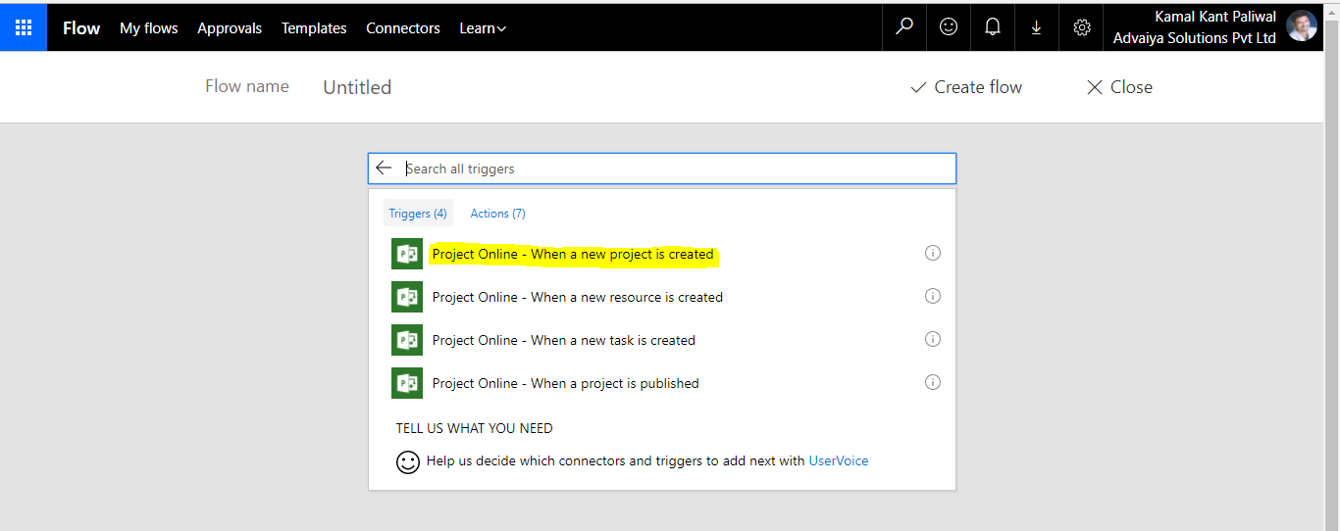Click the Flow brand title
The width and height of the screenshot is (1340, 531).
(81, 28)
